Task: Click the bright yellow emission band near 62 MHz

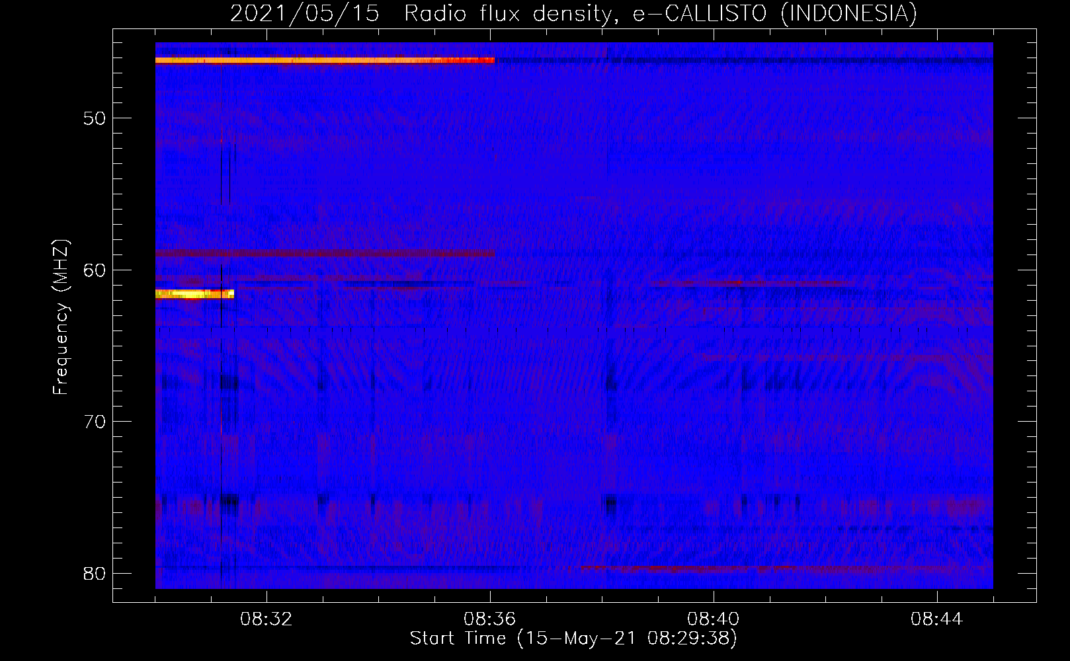Action: [194, 294]
